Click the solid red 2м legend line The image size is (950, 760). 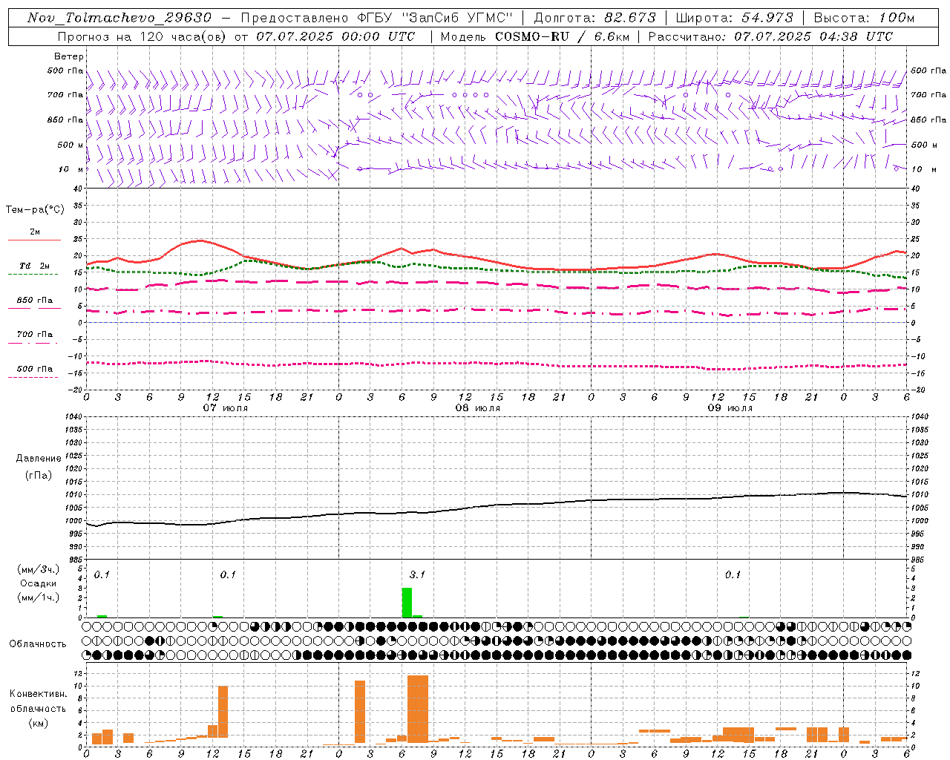pos(34,240)
